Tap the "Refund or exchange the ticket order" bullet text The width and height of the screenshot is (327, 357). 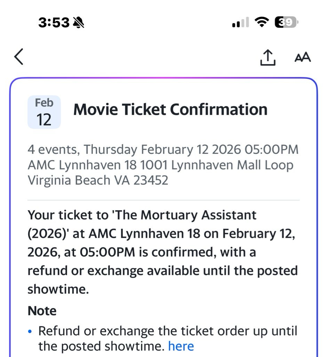[x=168, y=331]
